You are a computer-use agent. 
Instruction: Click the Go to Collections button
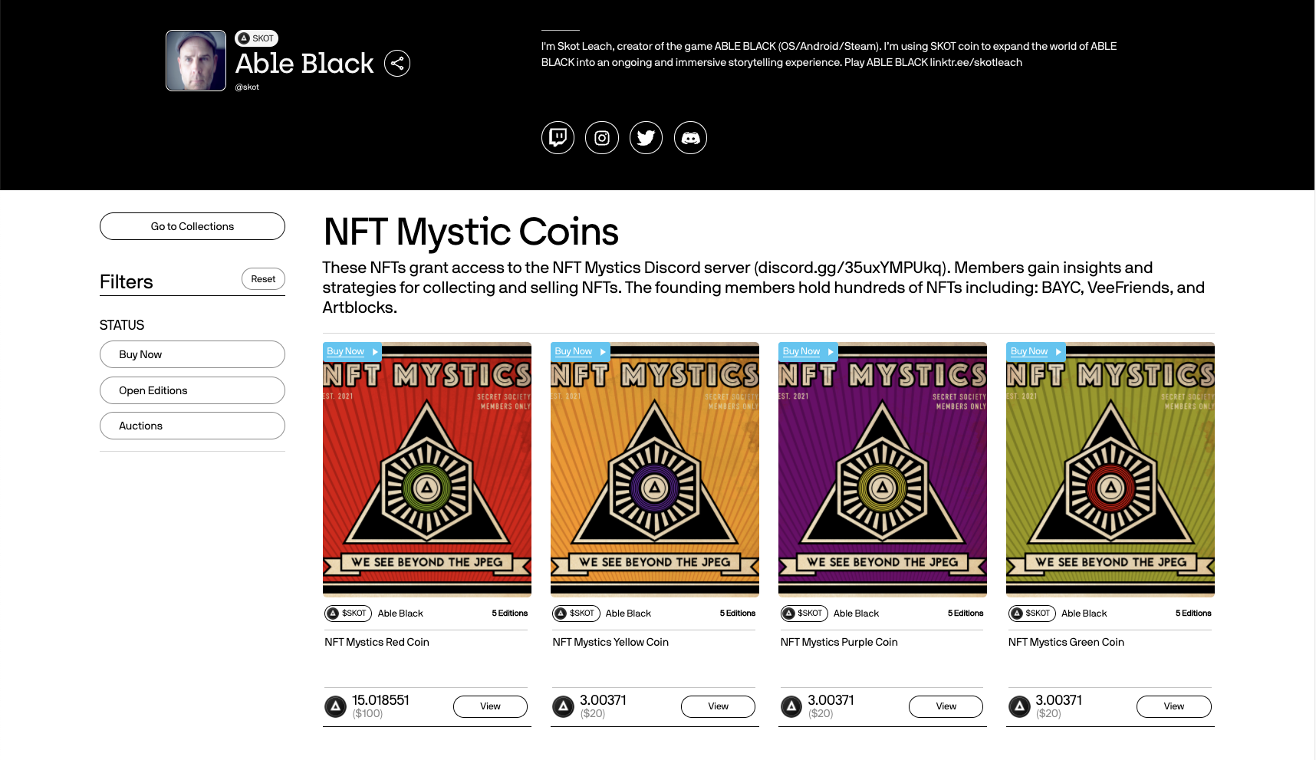click(192, 226)
